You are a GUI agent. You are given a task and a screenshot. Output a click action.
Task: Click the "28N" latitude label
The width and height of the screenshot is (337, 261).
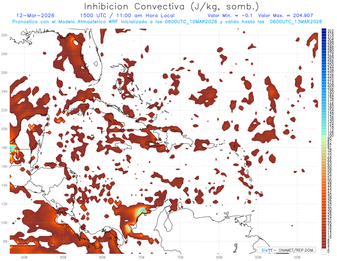[4, 54]
